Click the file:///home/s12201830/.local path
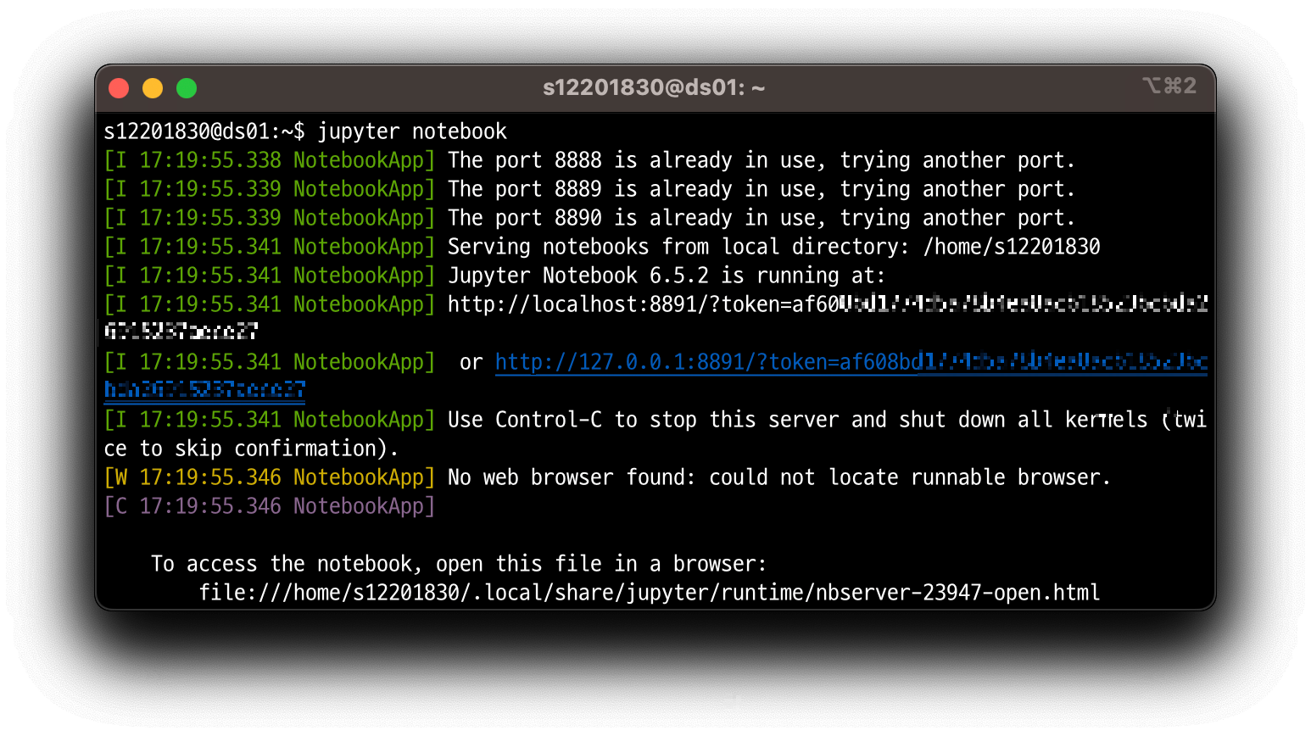The height and width of the screenshot is (736, 1311). click(x=650, y=593)
